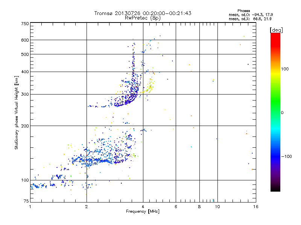
Task: Click the 'Stationary phase Virtual Height [km]' axis label
Action: coord(17,112)
